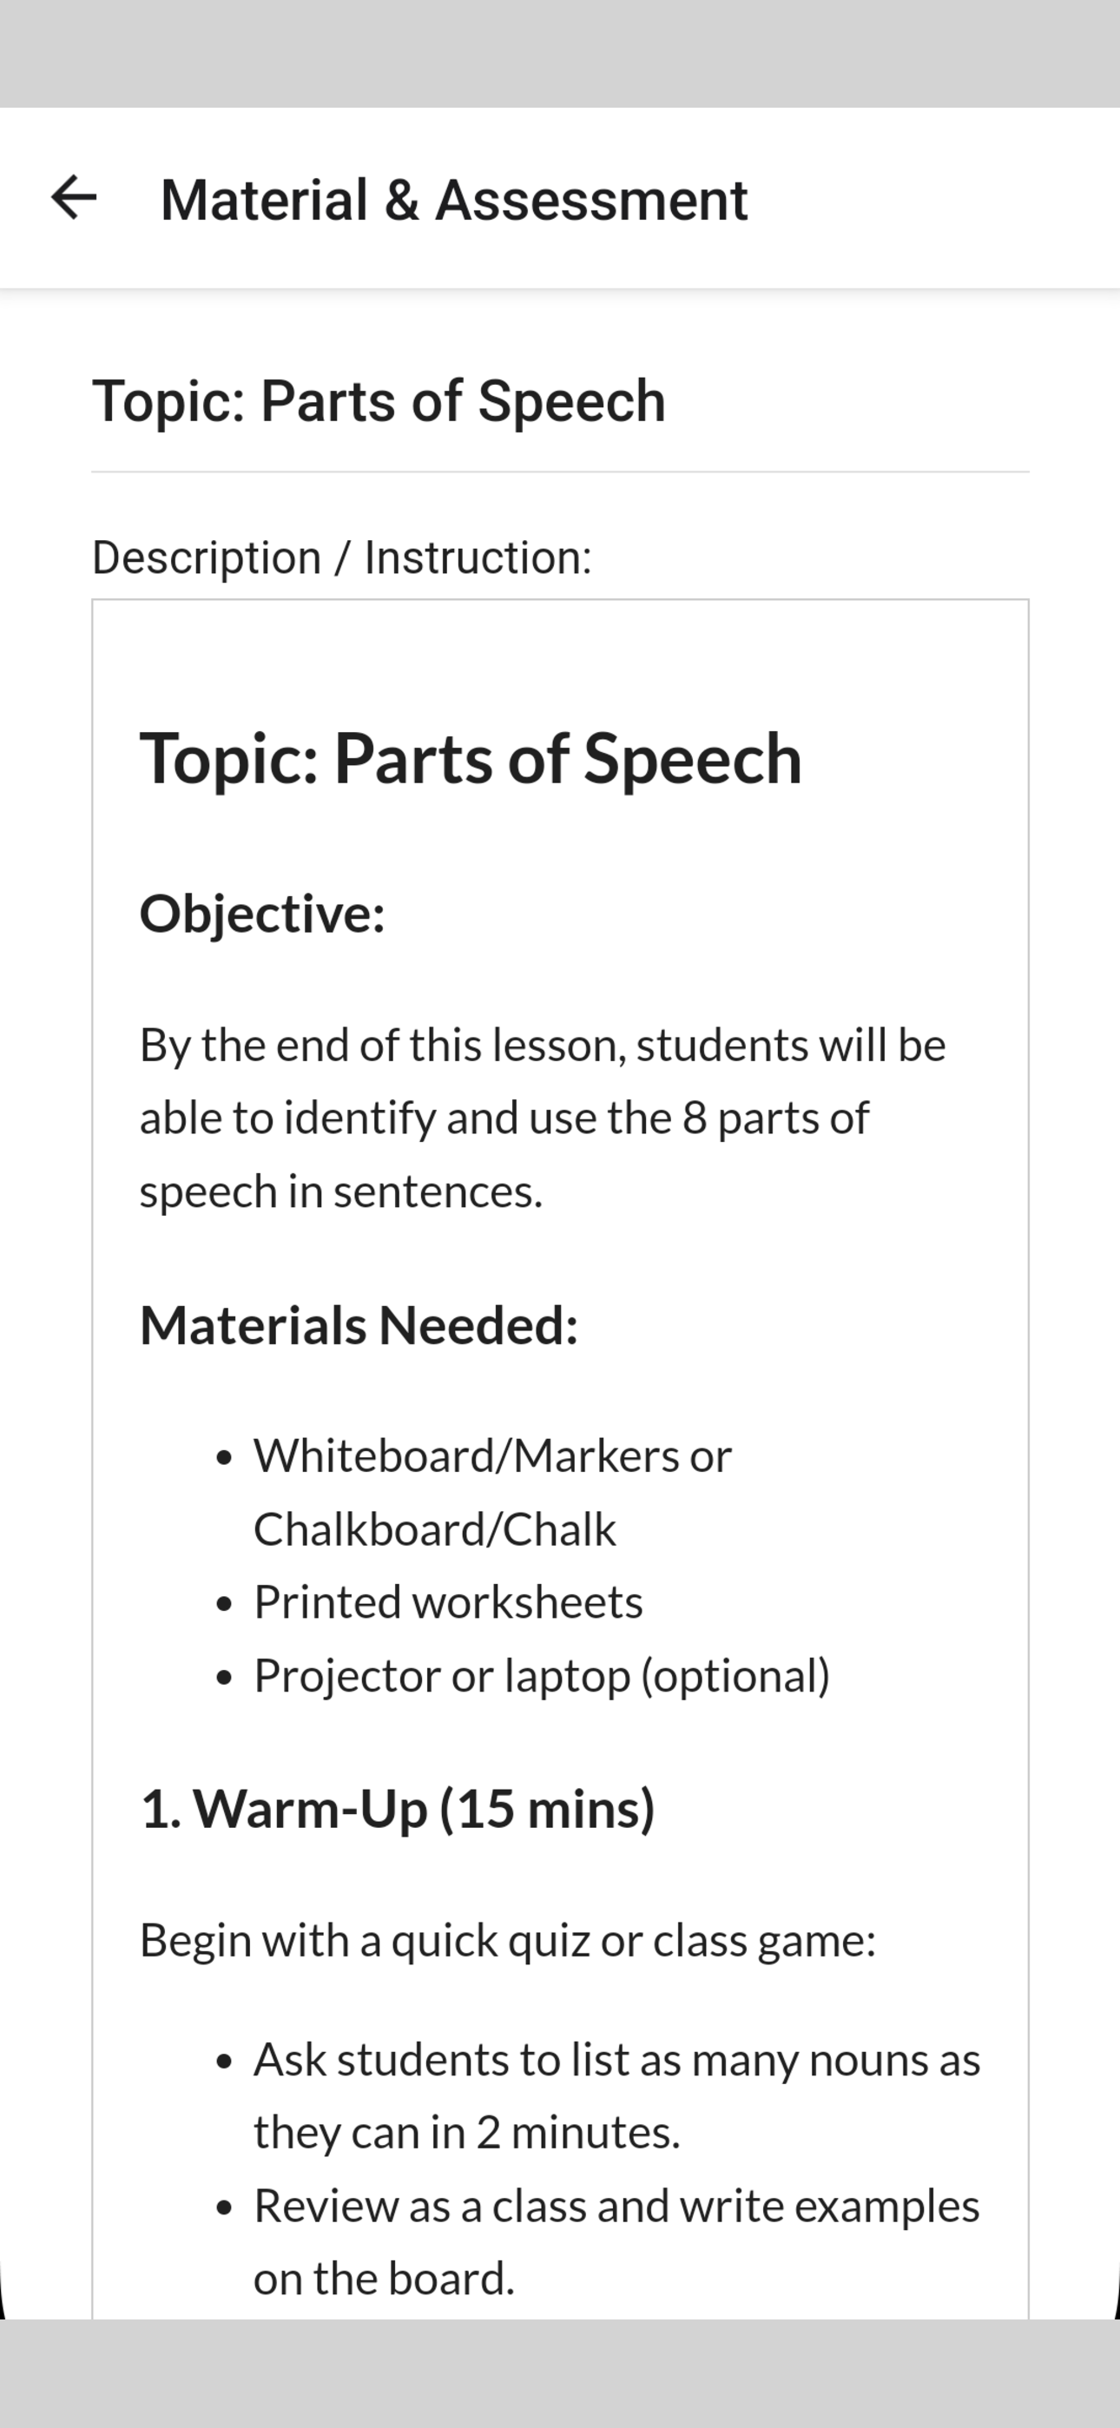Tap the speech in sentences text line
The image size is (1120, 2428).
[341, 1191]
